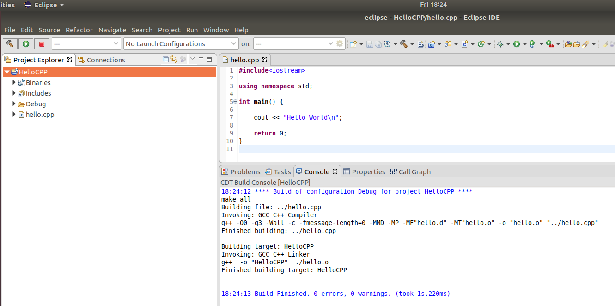Click the Fri 18:24 clock in top bar
Image resolution: width=615 pixels, height=306 pixels.
click(433, 5)
